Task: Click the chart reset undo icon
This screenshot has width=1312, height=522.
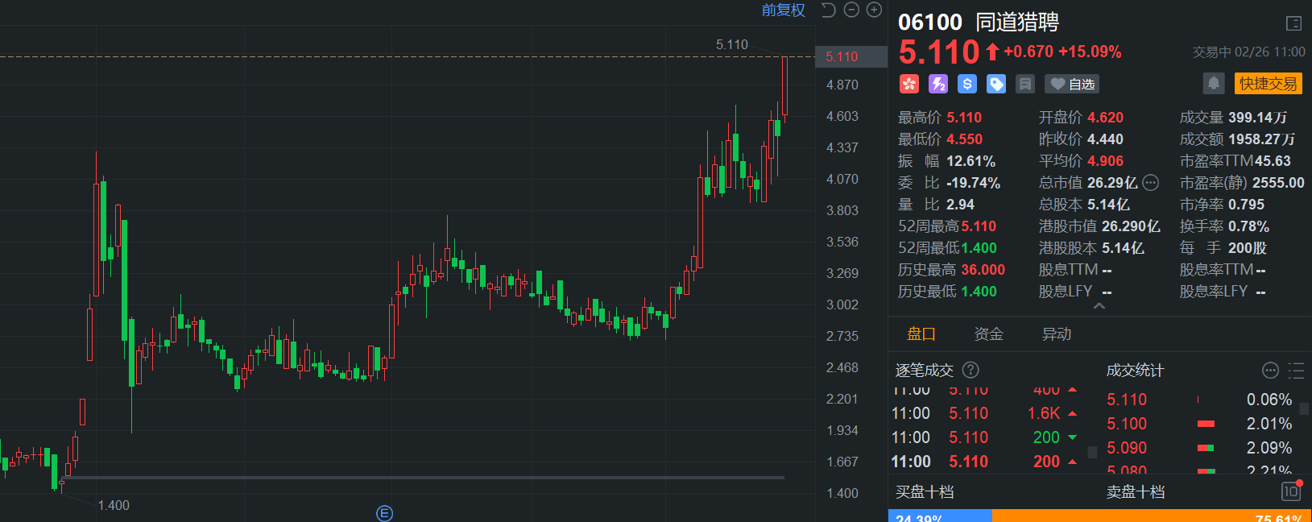Action: pyautogui.click(x=828, y=10)
